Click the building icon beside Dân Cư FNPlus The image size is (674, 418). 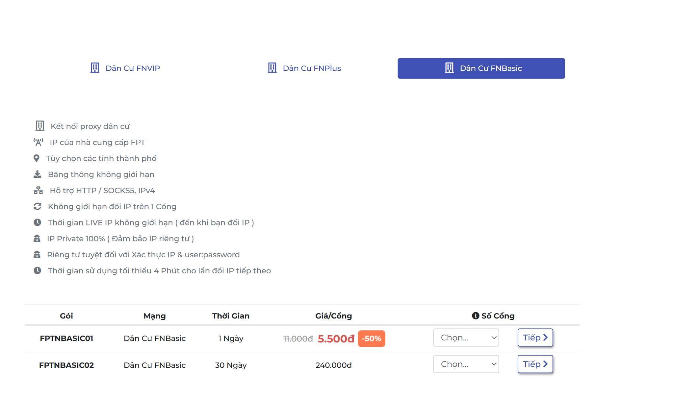pos(272,68)
